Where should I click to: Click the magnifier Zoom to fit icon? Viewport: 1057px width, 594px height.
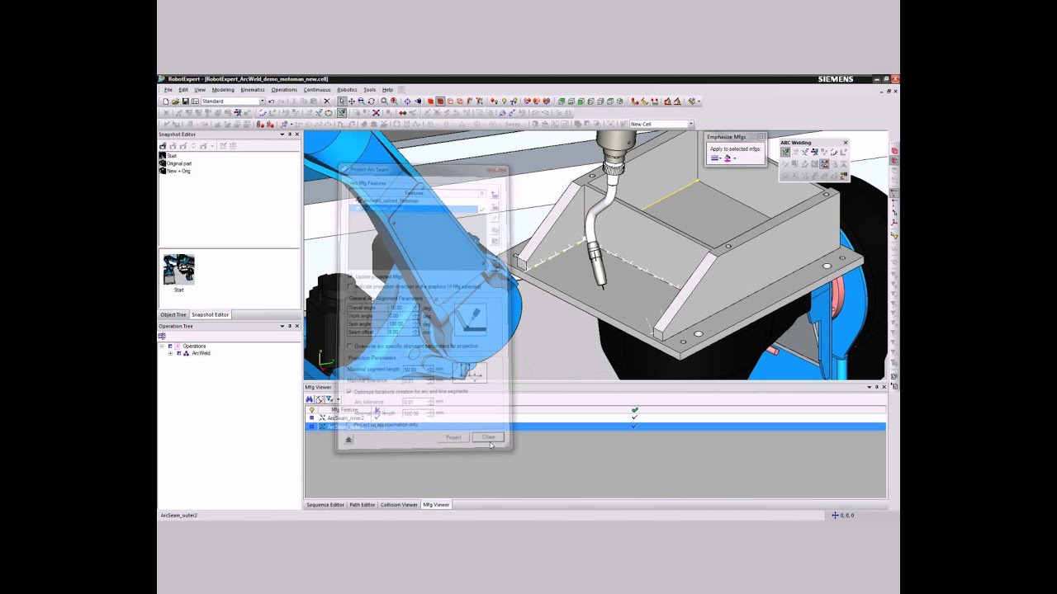coord(384,101)
